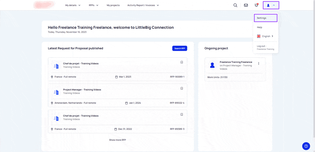Open the search magnifier icon
The height and width of the screenshot is (152, 315).
click(x=235, y=5)
